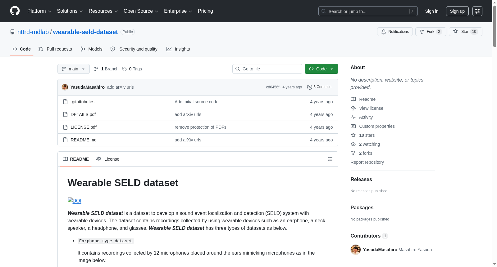
Task: Open the wearable-seld-dataset repository link
Action: click(x=85, y=32)
